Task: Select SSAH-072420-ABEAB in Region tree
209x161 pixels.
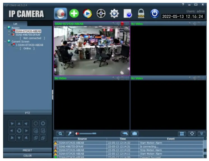Action: click(x=28, y=31)
